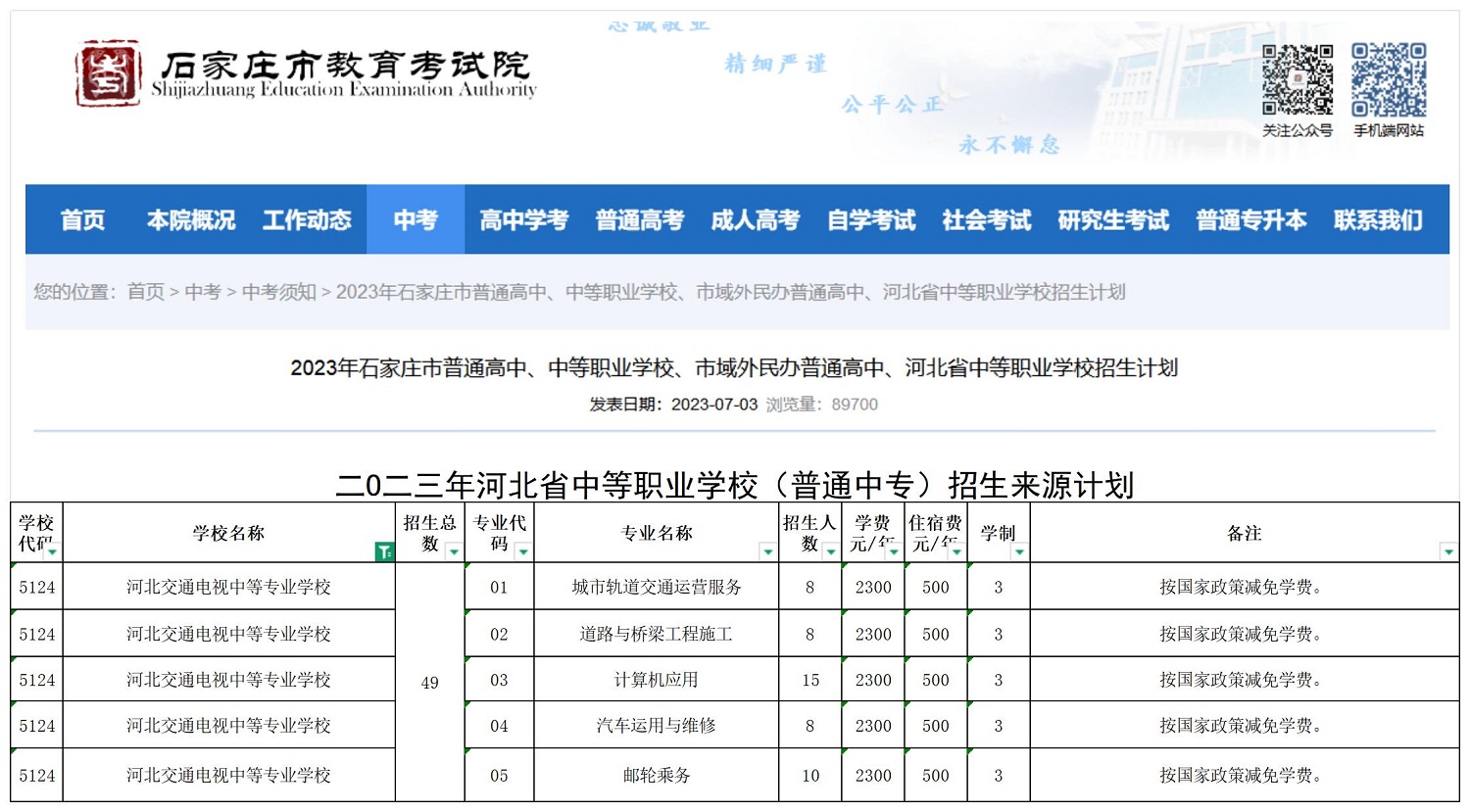Select the 成人高考 navigation item
Viewport: 1470px width, 812px height.
coord(756,220)
